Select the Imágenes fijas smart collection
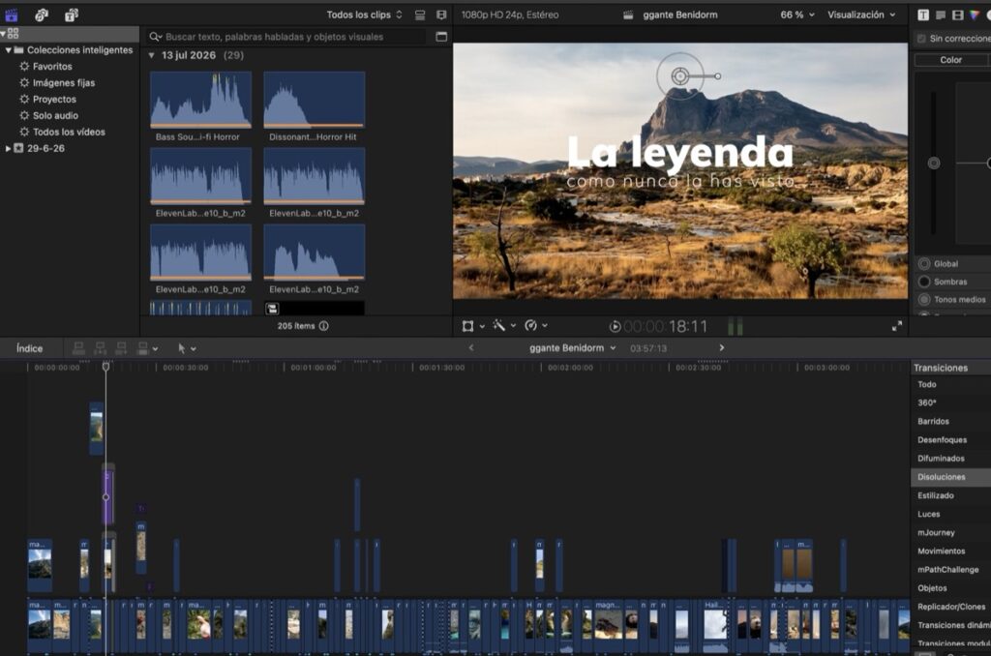 pyautogui.click(x=64, y=83)
